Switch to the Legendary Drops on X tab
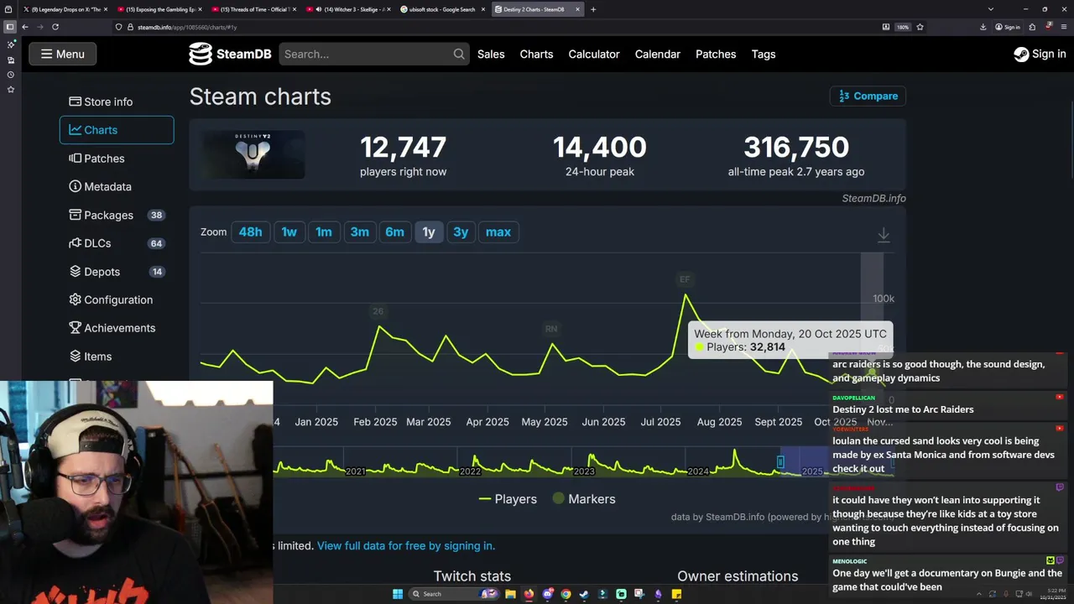The image size is (1074, 604). pos(65,9)
